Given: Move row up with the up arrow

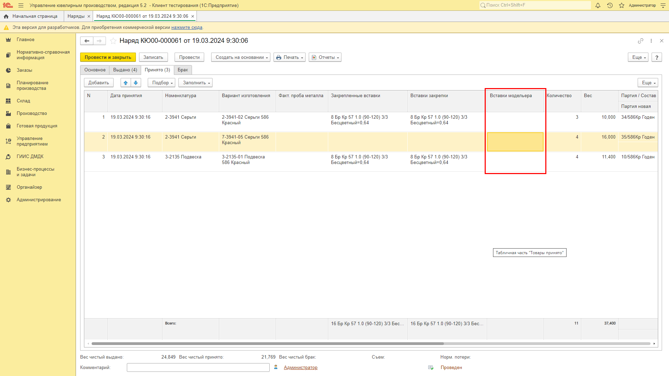Looking at the screenshot, I should pos(126,83).
